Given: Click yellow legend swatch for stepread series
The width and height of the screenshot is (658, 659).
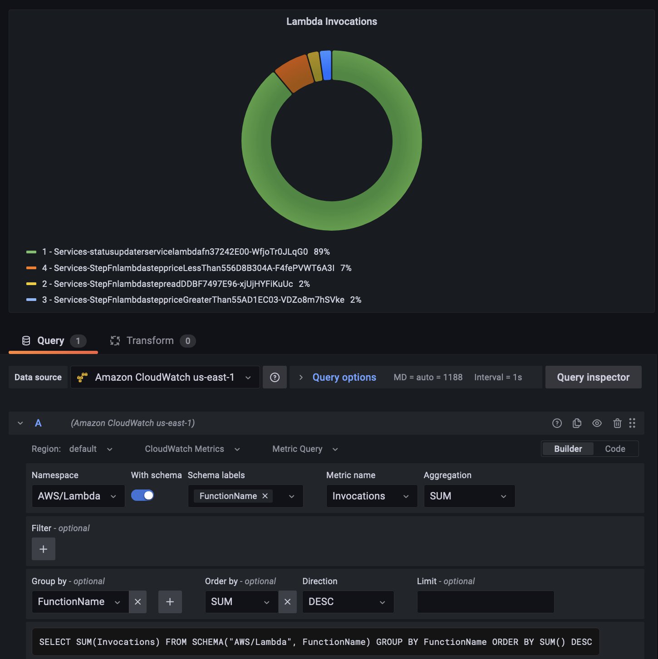Looking at the screenshot, I should click(31, 284).
